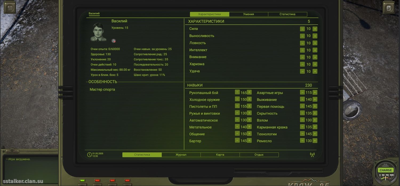Click the clock icon beside the date
Screen dimensions: 400x186
[89, 155]
